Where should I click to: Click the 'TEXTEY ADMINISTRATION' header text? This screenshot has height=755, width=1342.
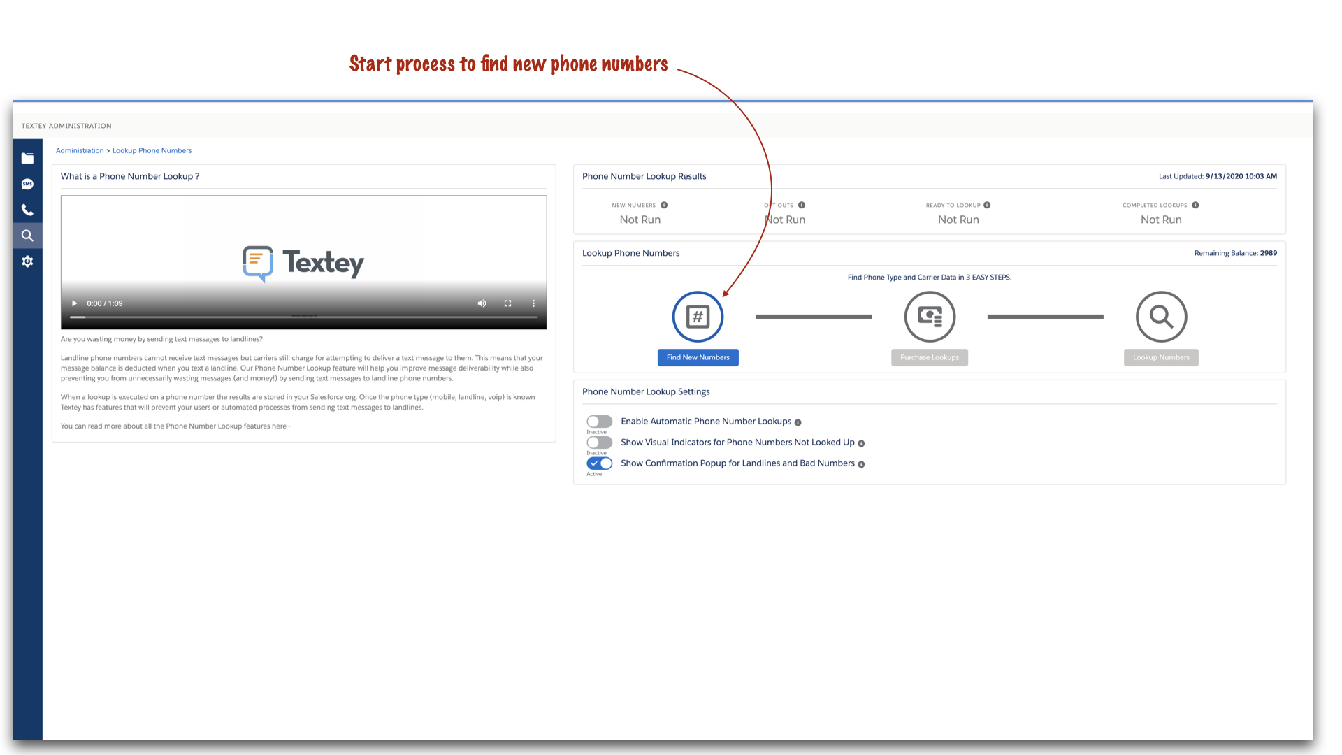coord(66,126)
